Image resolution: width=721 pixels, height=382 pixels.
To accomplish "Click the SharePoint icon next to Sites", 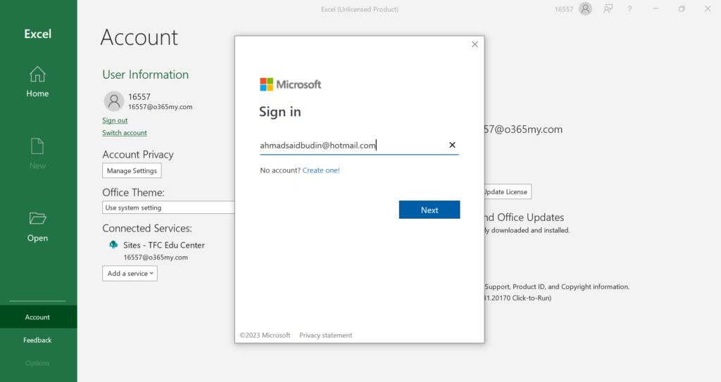I will coord(113,245).
